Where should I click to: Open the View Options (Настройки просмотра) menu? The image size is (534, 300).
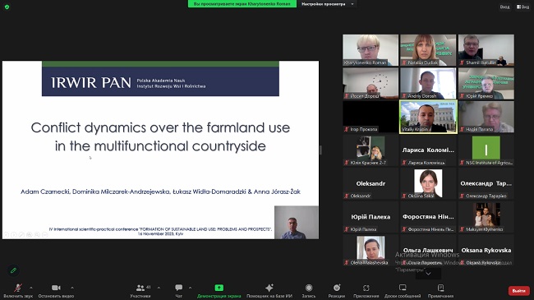tap(327, 4)
